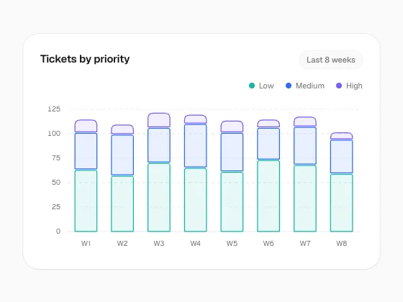Screen dimensions: 403x302
Task: Click the 125 y-axis value
Action: (x=54, y=109)
